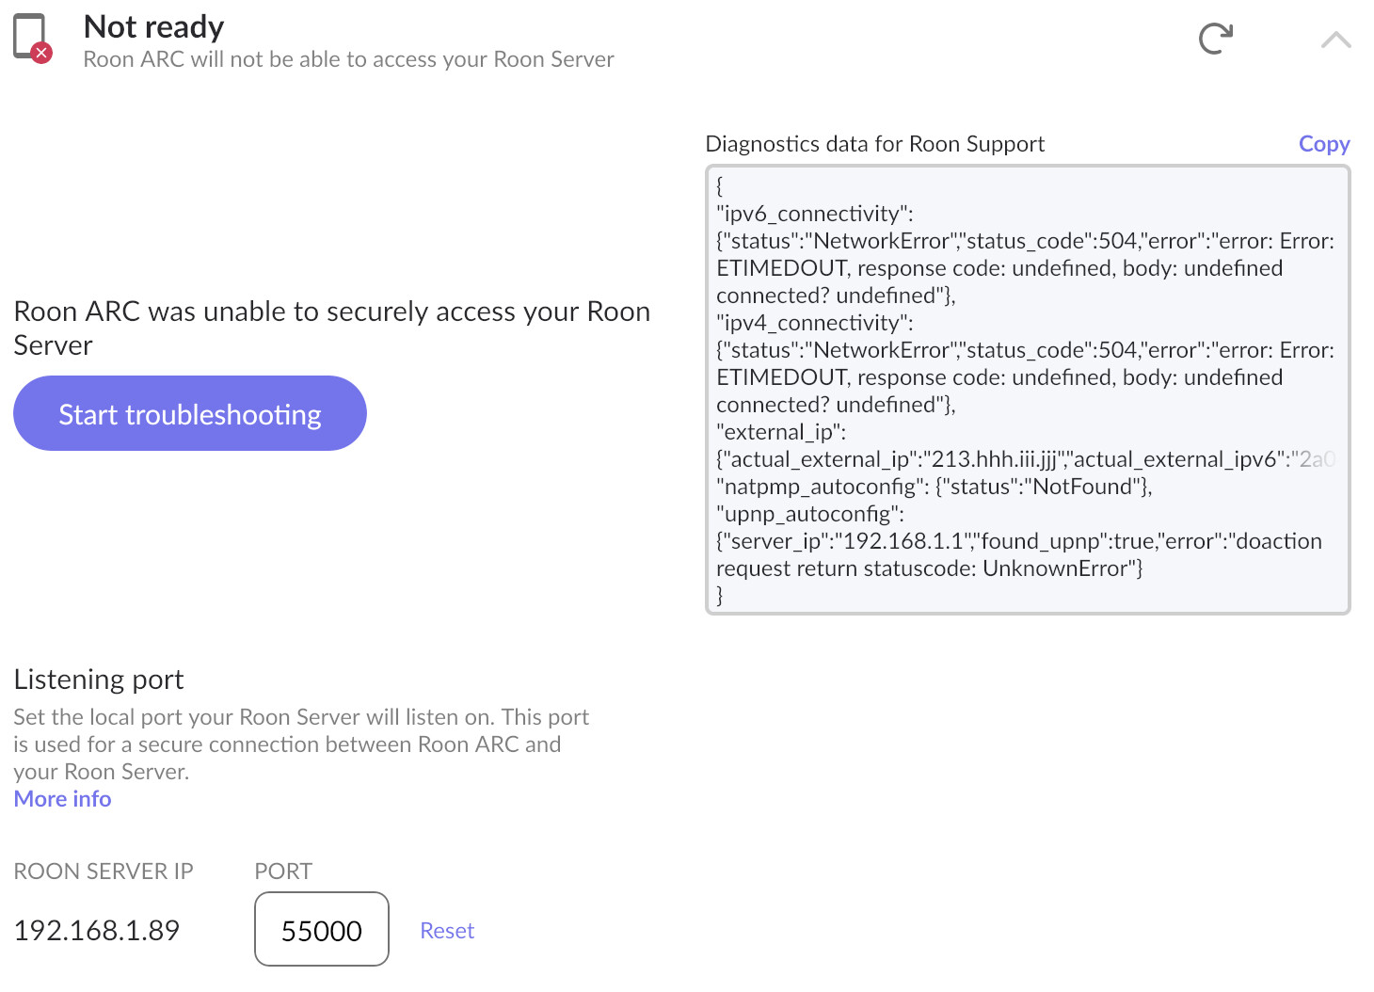1374x992 pixels.
Task: Select the ipv6_connectivity line in diagnostics
Action: coord(819,214)
